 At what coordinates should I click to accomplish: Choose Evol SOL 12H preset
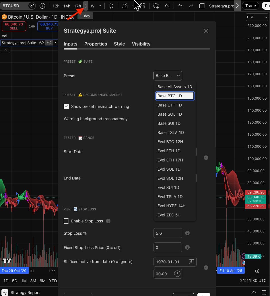point(175,178)
